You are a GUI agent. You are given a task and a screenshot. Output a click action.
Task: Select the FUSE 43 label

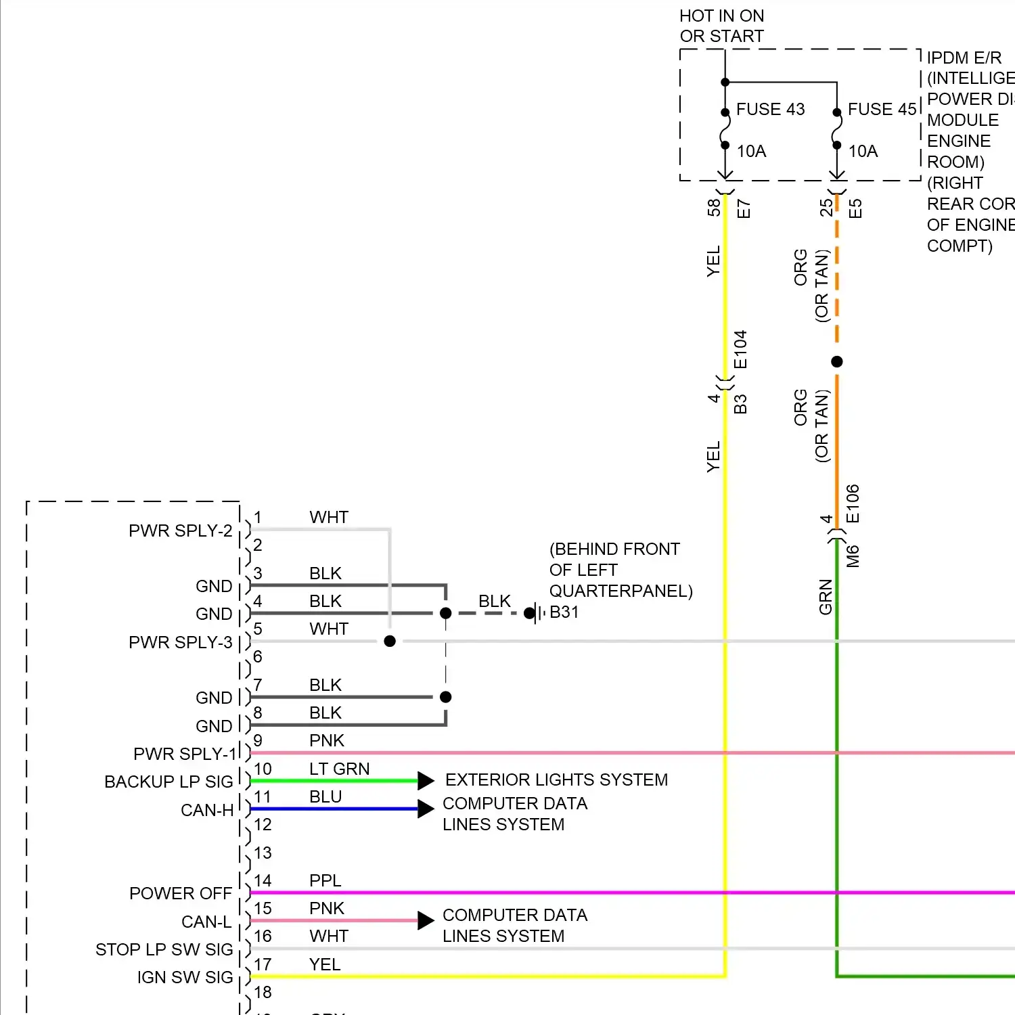pos(770,109)
